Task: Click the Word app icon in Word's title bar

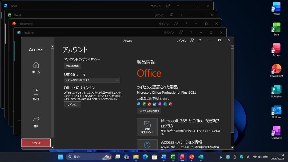Action: [x=6, y=6]
